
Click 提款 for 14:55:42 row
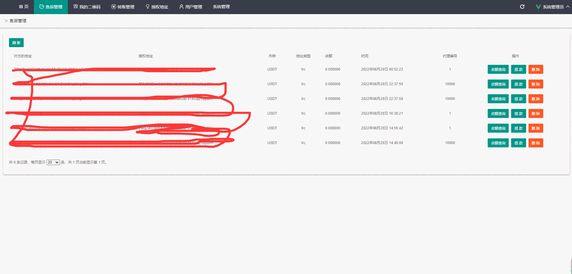click(519, 128)
